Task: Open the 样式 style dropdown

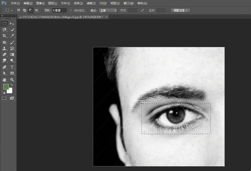Action: 108,11
